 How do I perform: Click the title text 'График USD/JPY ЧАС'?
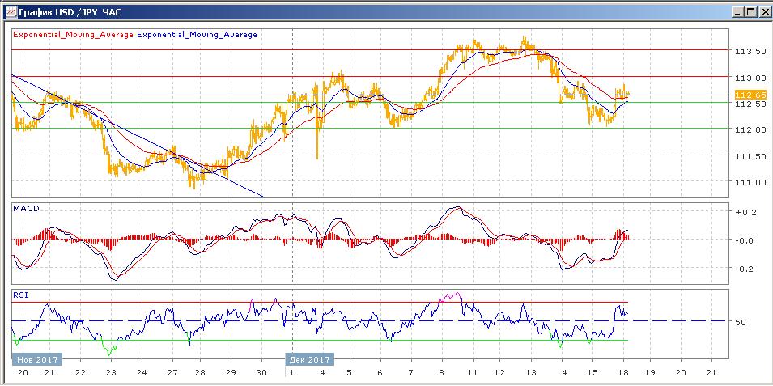[61, 12]
